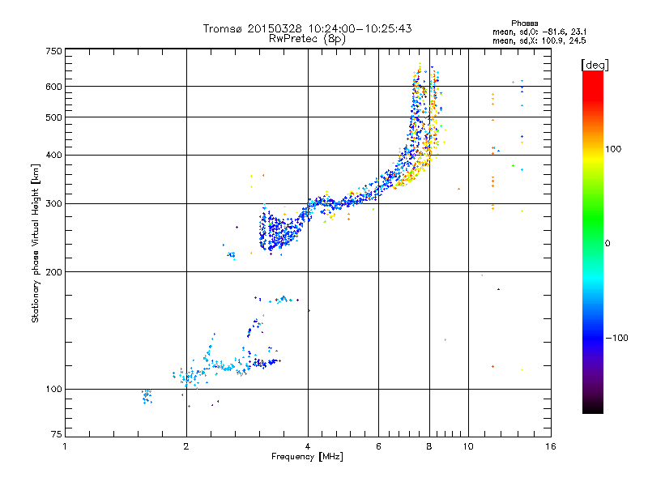Viewport: 648px width, 486px height.
Task: Select the mean, sd,X: 100.9, 24.5 line
Action: (539, 40)
